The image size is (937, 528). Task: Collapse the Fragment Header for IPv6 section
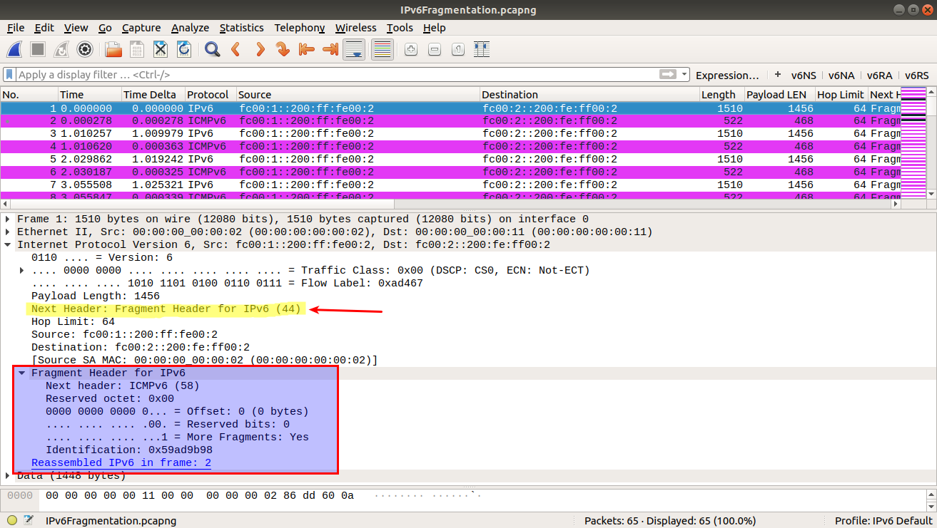point(21,373)
